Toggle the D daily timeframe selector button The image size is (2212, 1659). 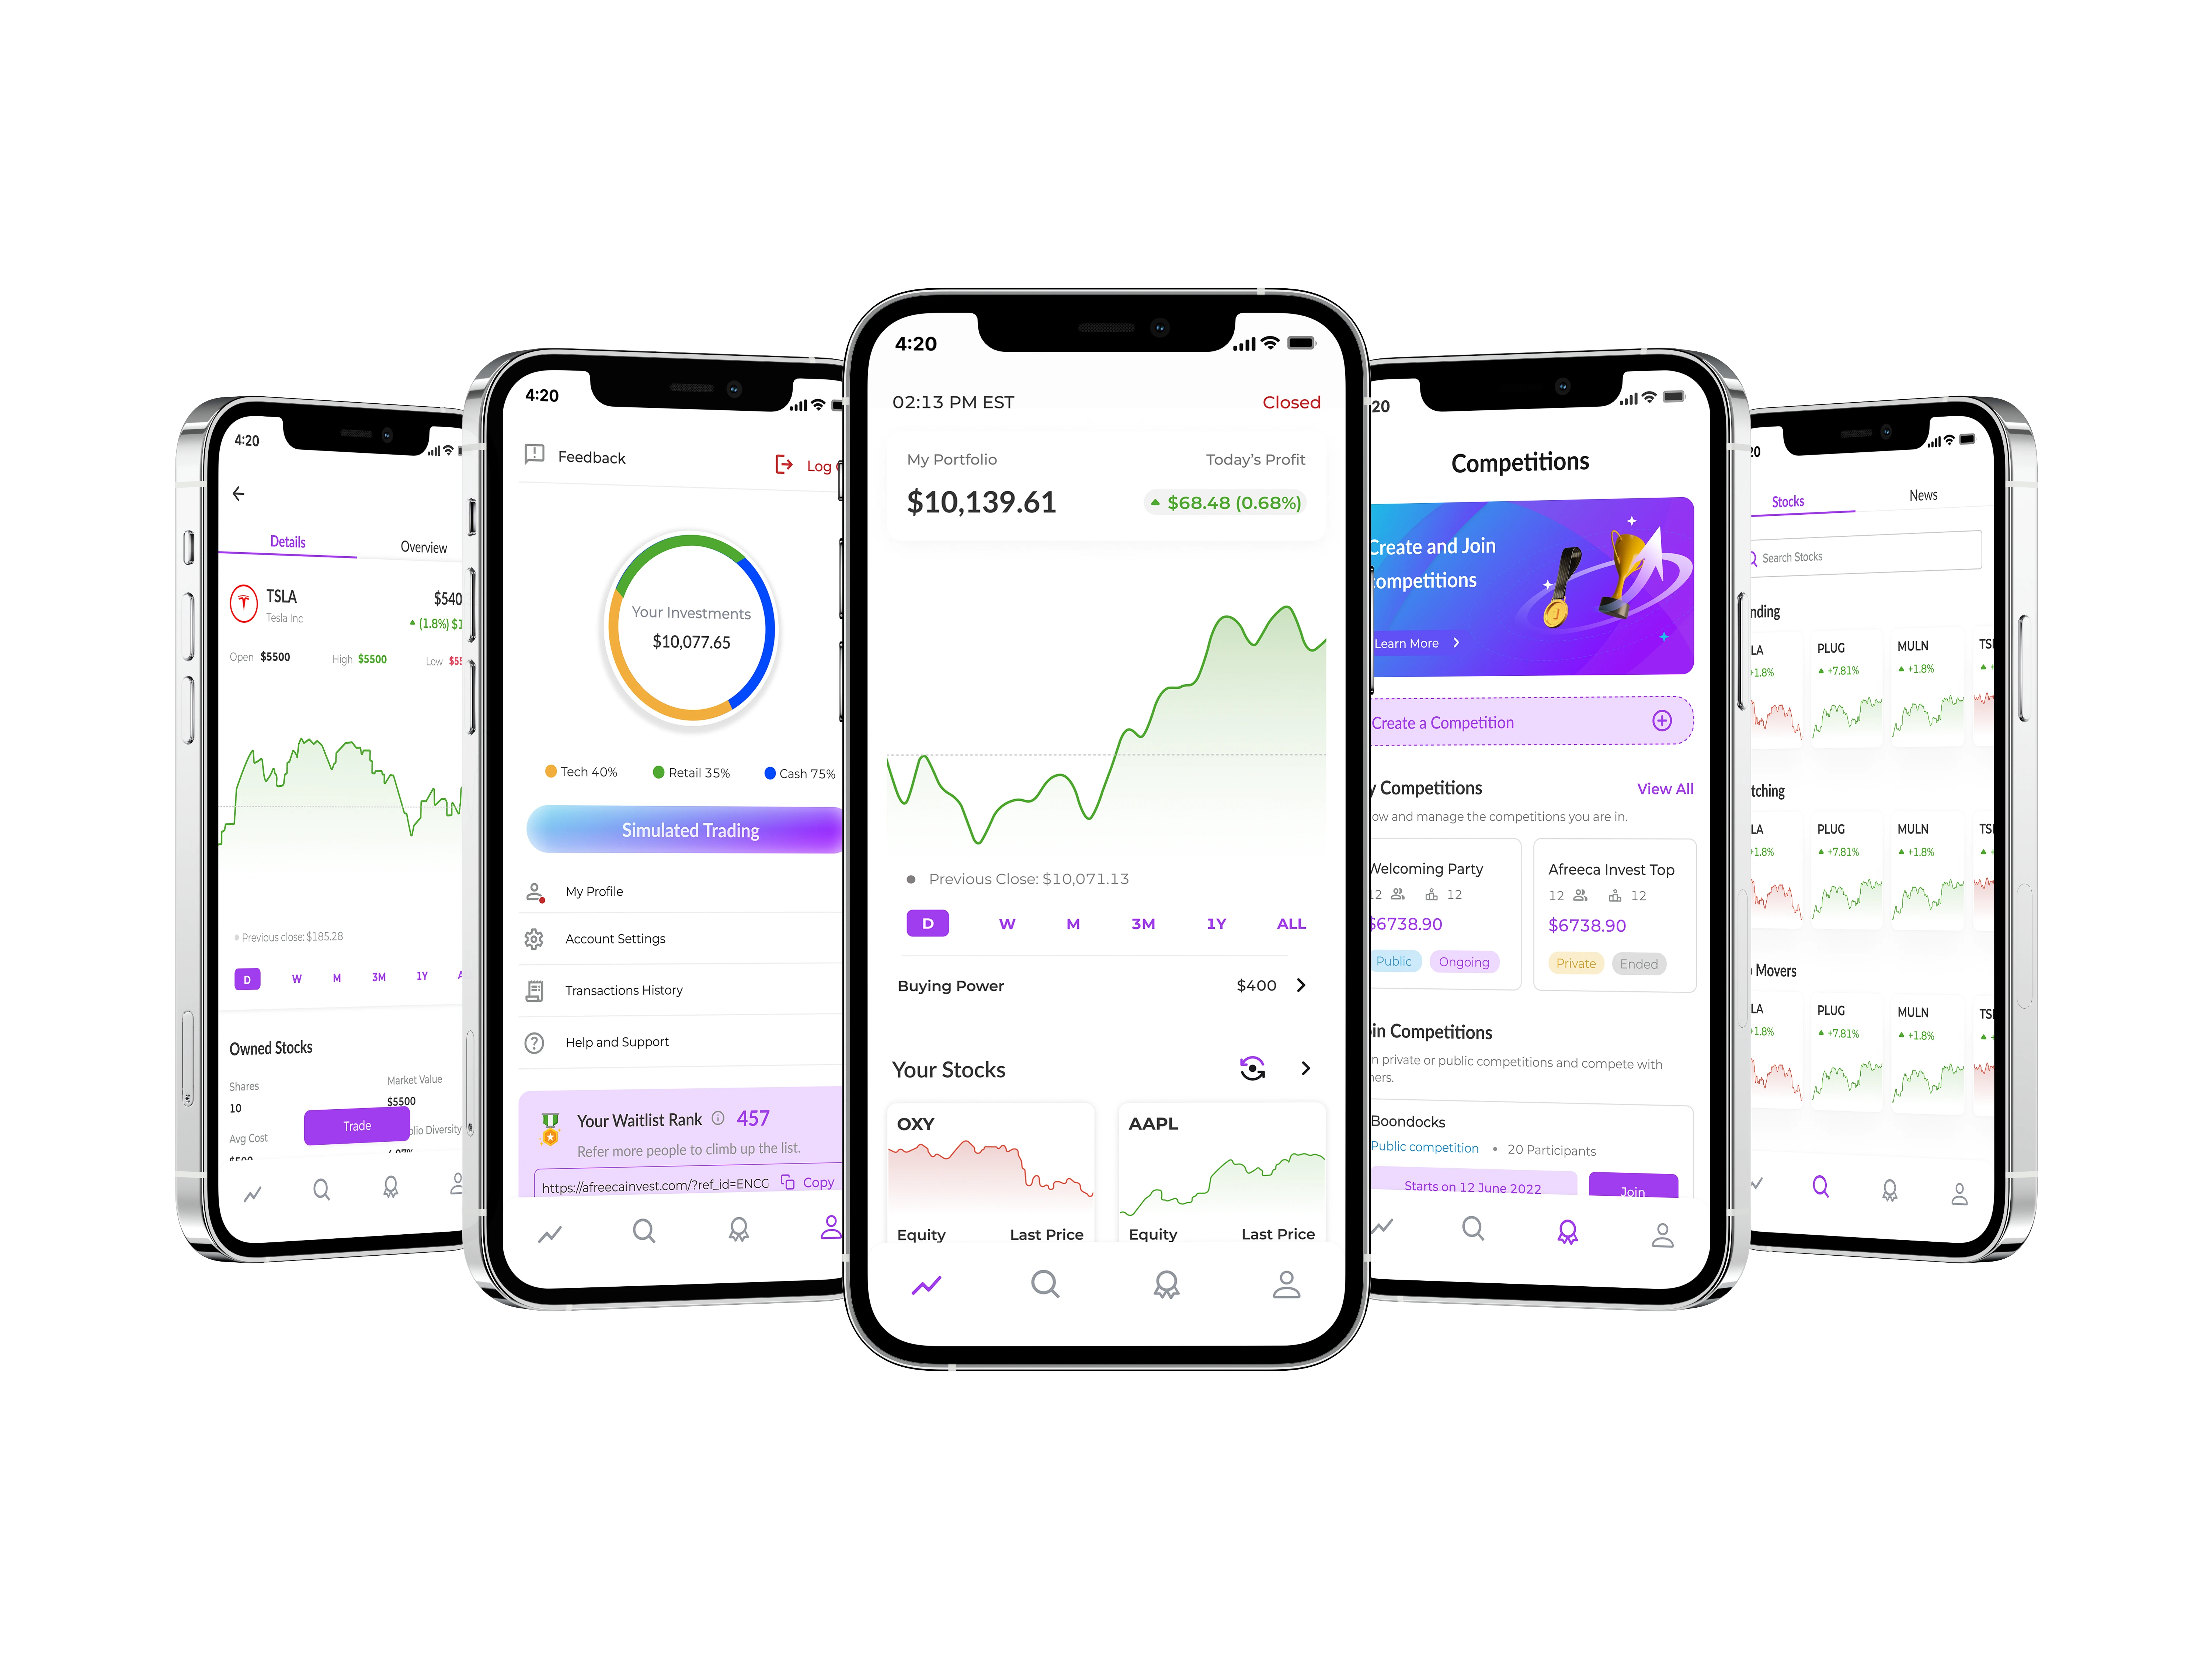point(928,924)
